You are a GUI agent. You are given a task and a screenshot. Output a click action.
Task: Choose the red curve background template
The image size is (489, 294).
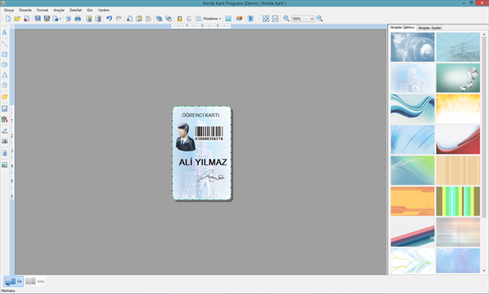pos(458,139)
